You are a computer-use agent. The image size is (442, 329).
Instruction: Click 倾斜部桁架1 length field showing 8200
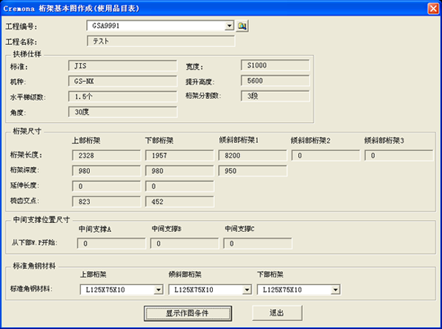pyautogui.click(x=253, y=155)
